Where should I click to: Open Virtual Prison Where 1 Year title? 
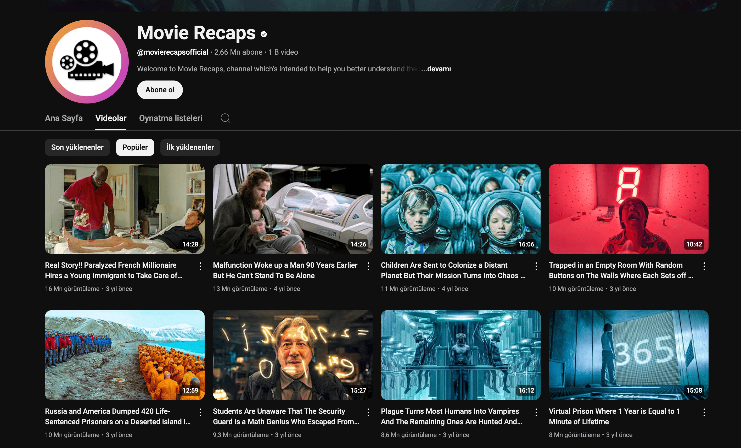[x=614, y=416]
